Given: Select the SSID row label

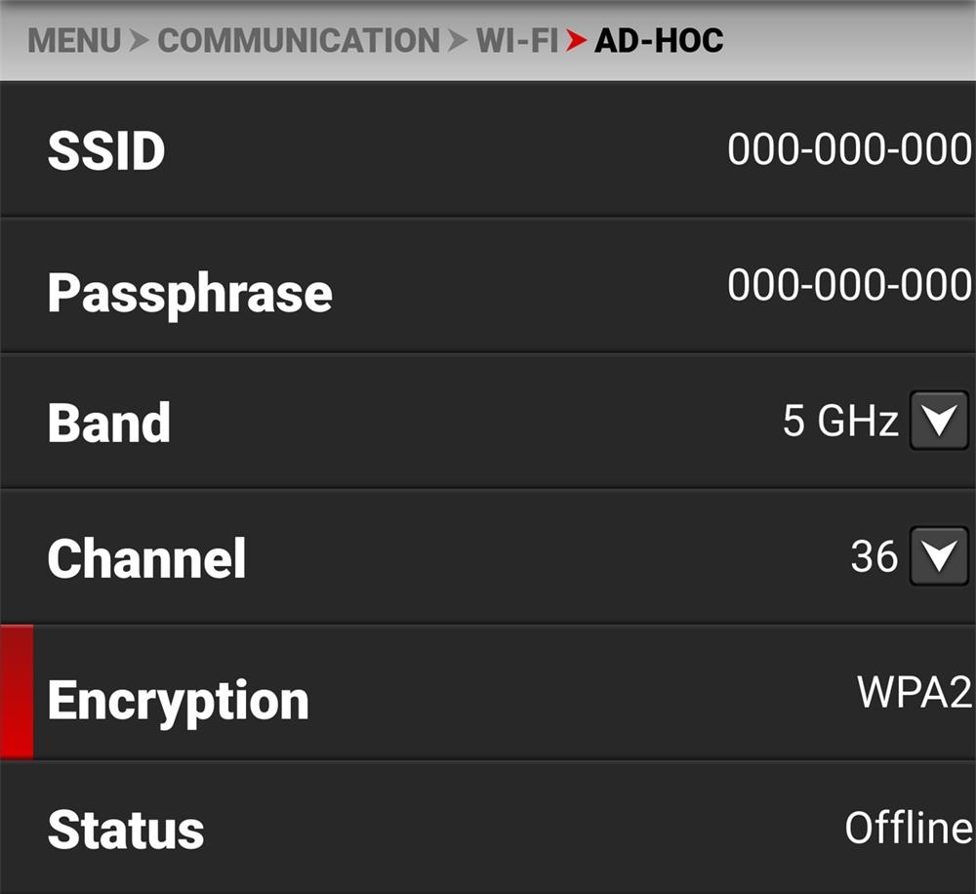Looking at the screenshot, I should tap(106, 151).
